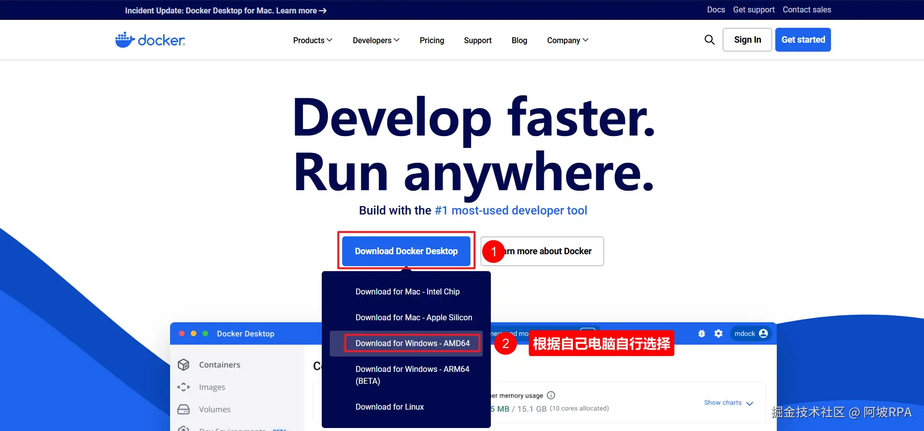This screenshot has height=431, width=924.
Task: Click the Containers cube icon
Action: click(184, 364)
